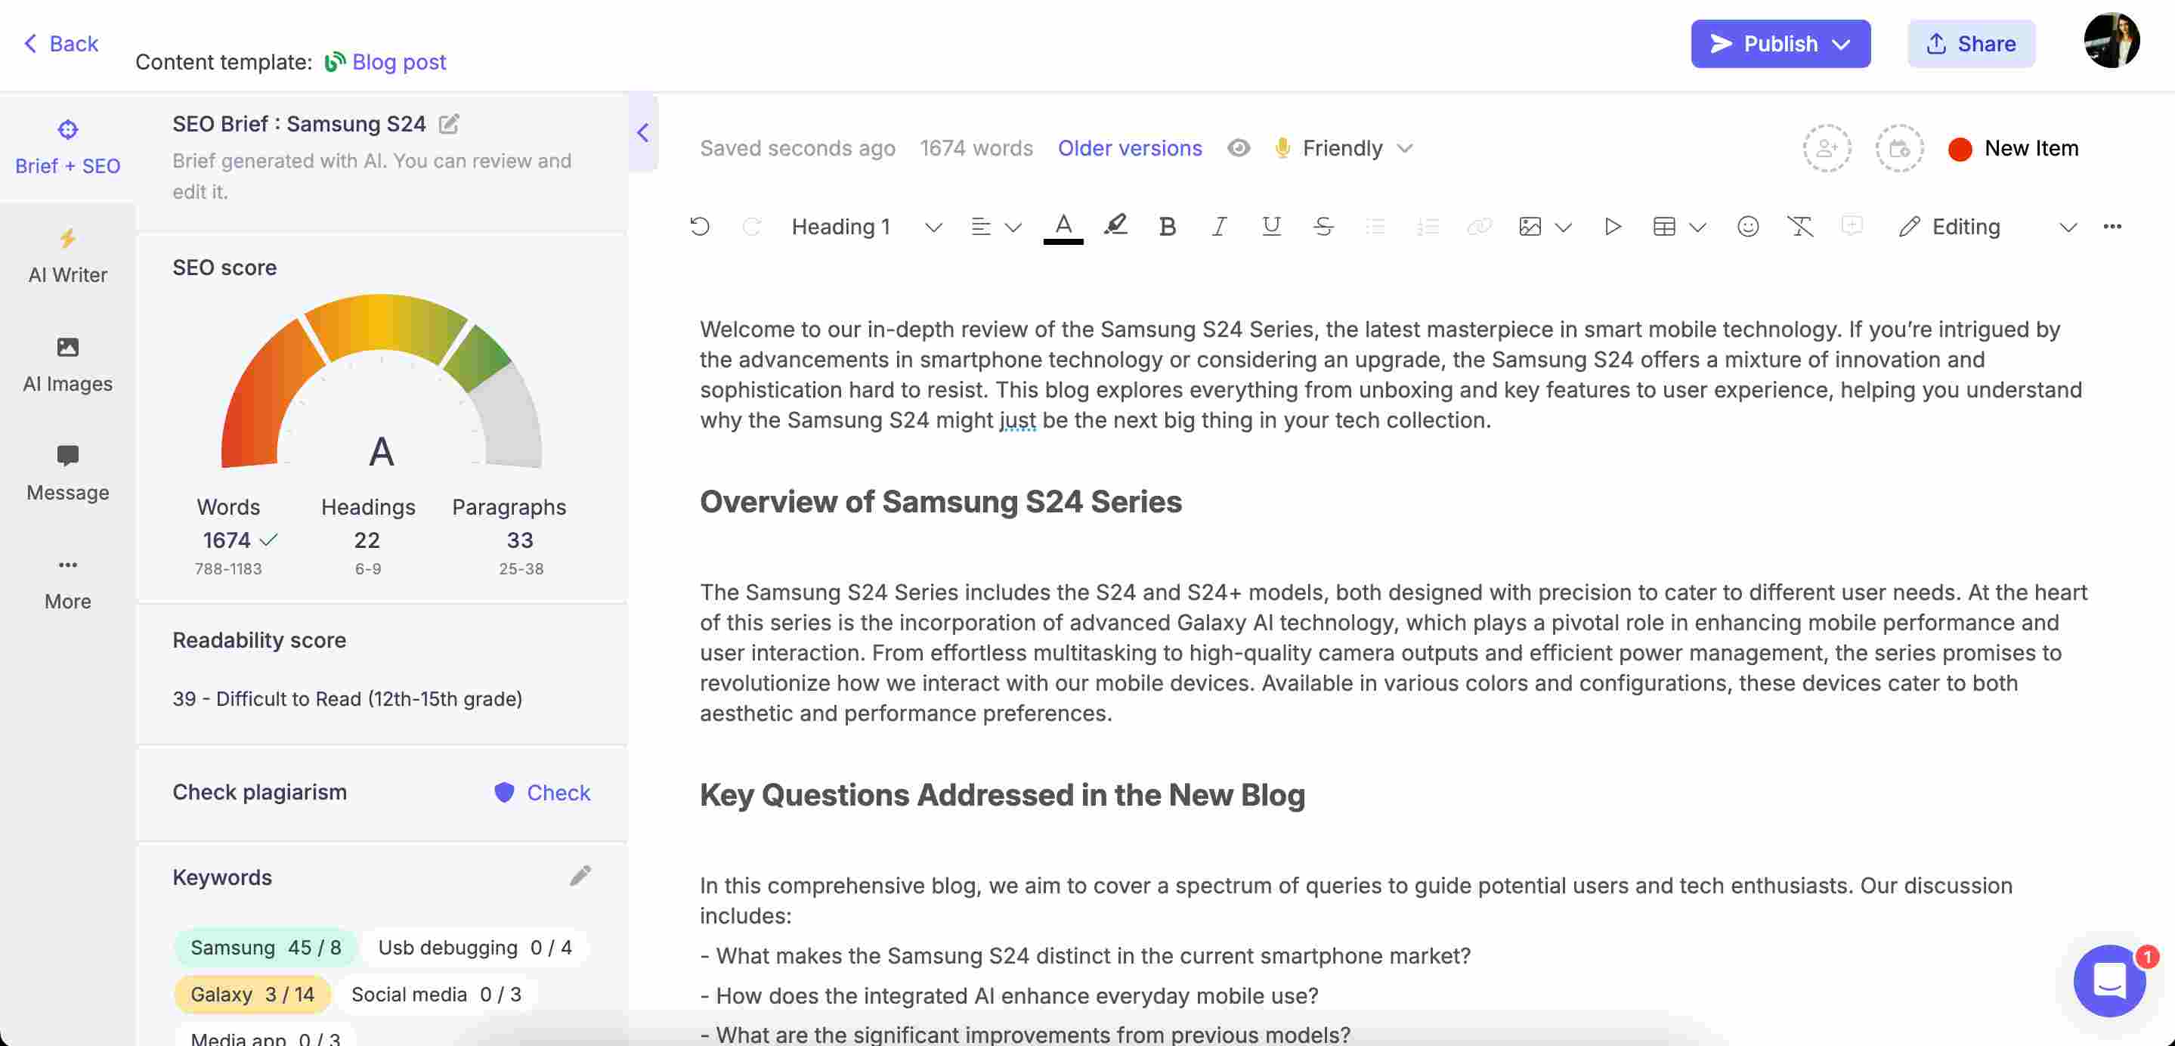Open the chat support bubble

[x=2108, y=980]
